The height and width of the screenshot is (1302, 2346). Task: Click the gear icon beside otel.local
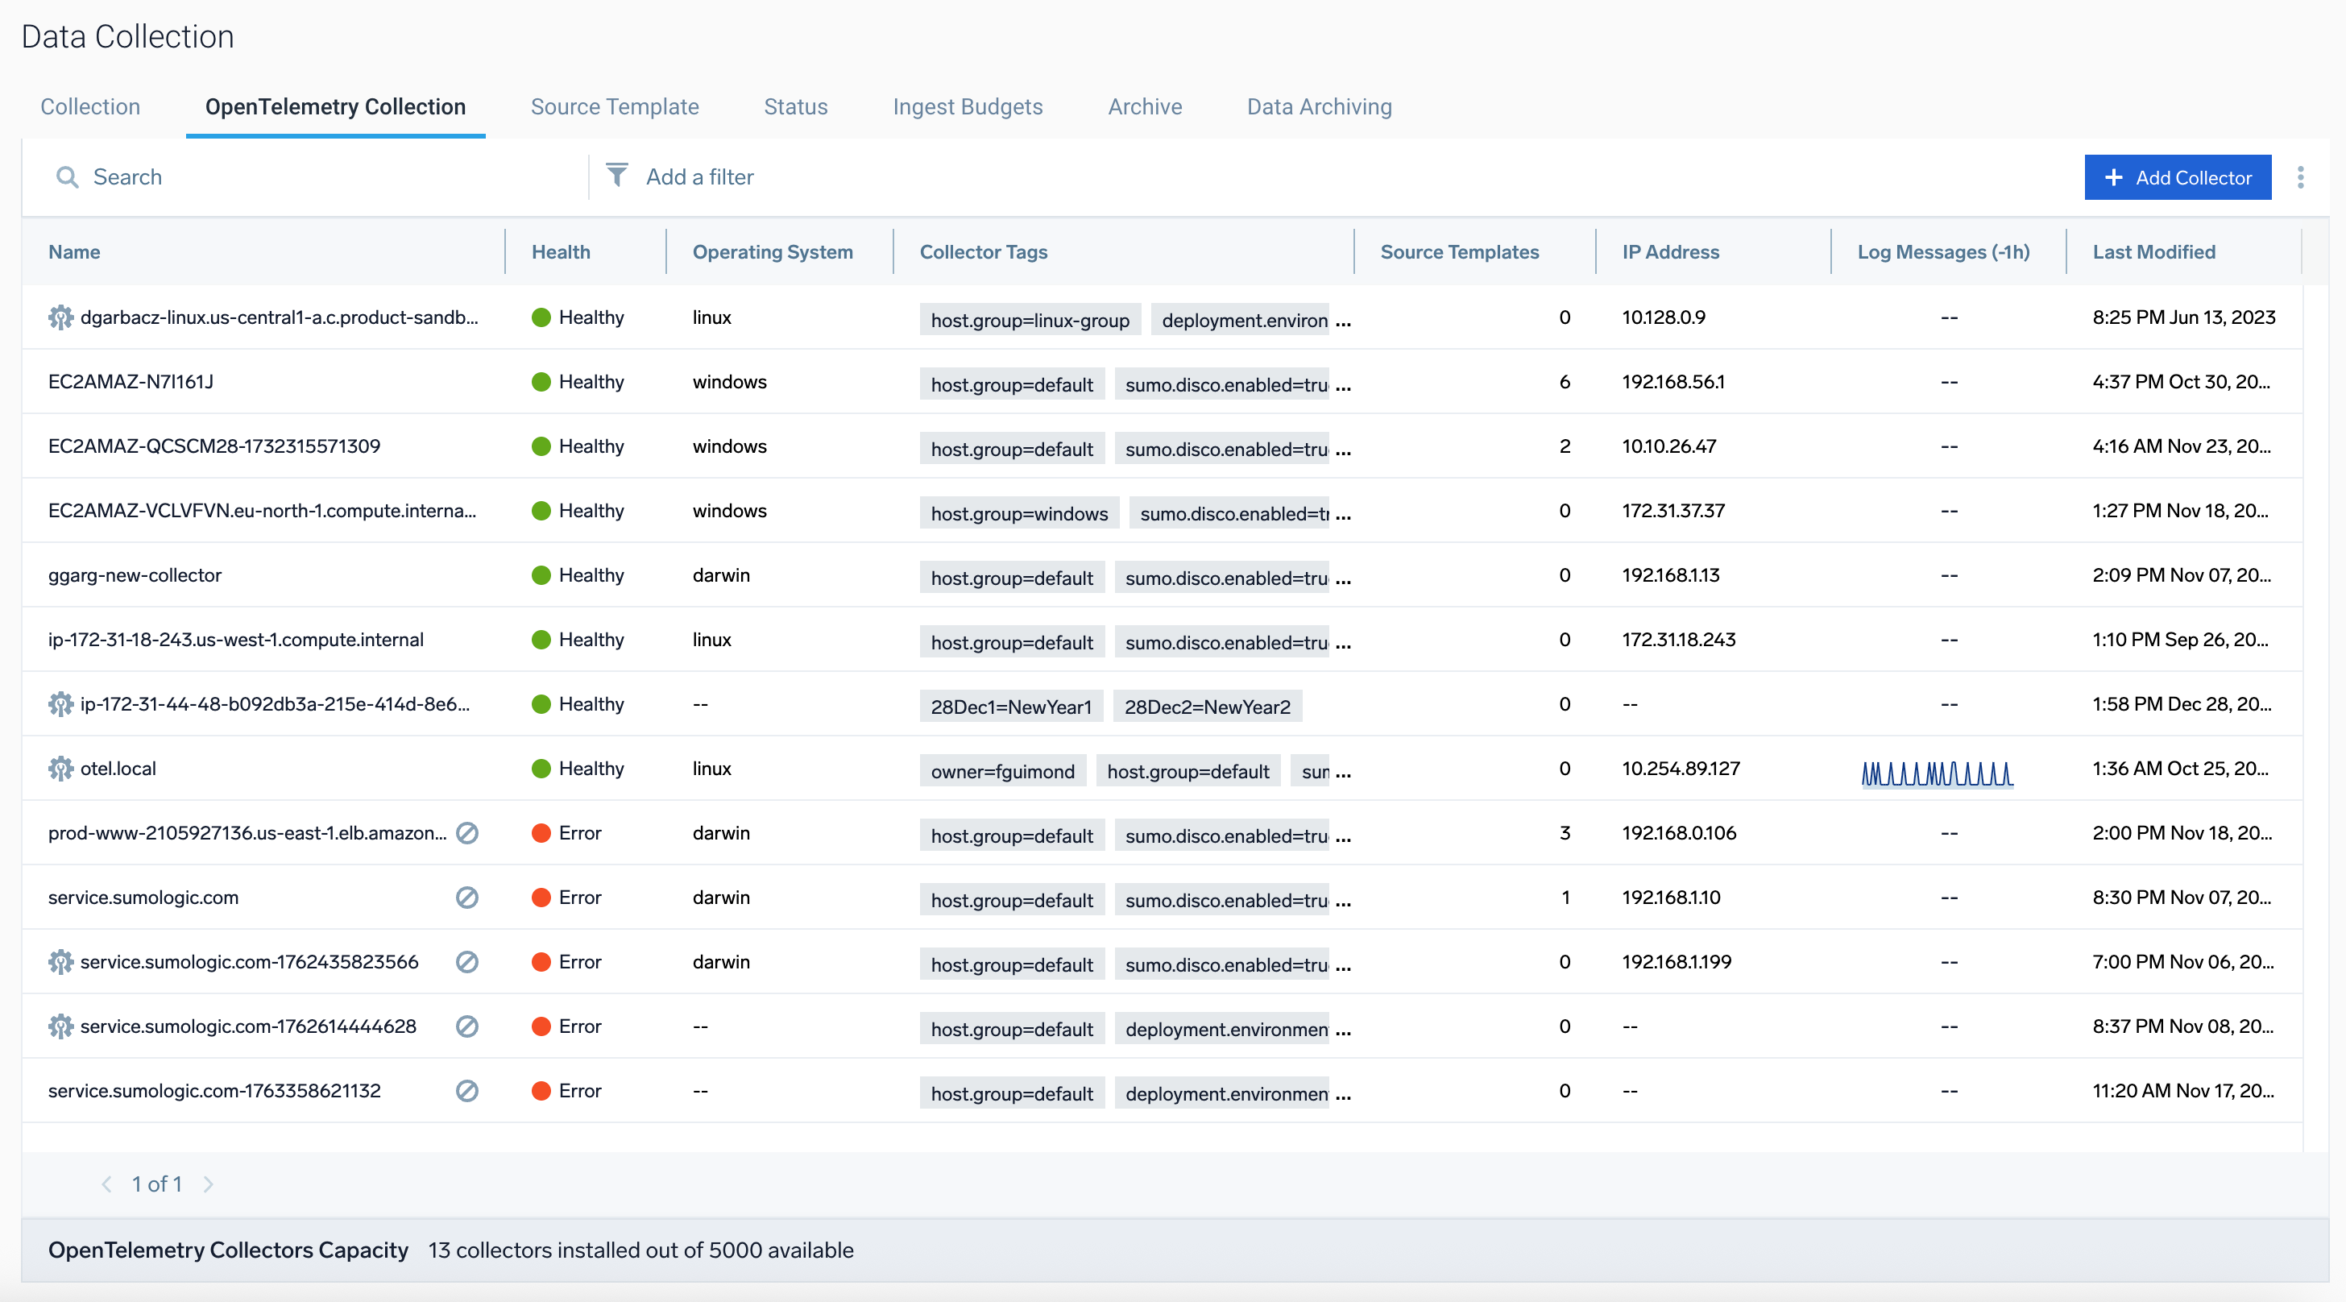tap(60, 769)
